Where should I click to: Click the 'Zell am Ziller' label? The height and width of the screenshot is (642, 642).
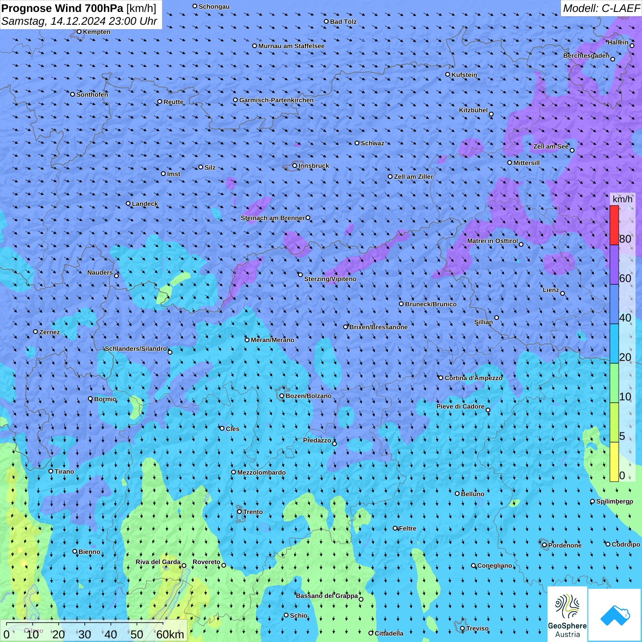(x=414, y=177)
